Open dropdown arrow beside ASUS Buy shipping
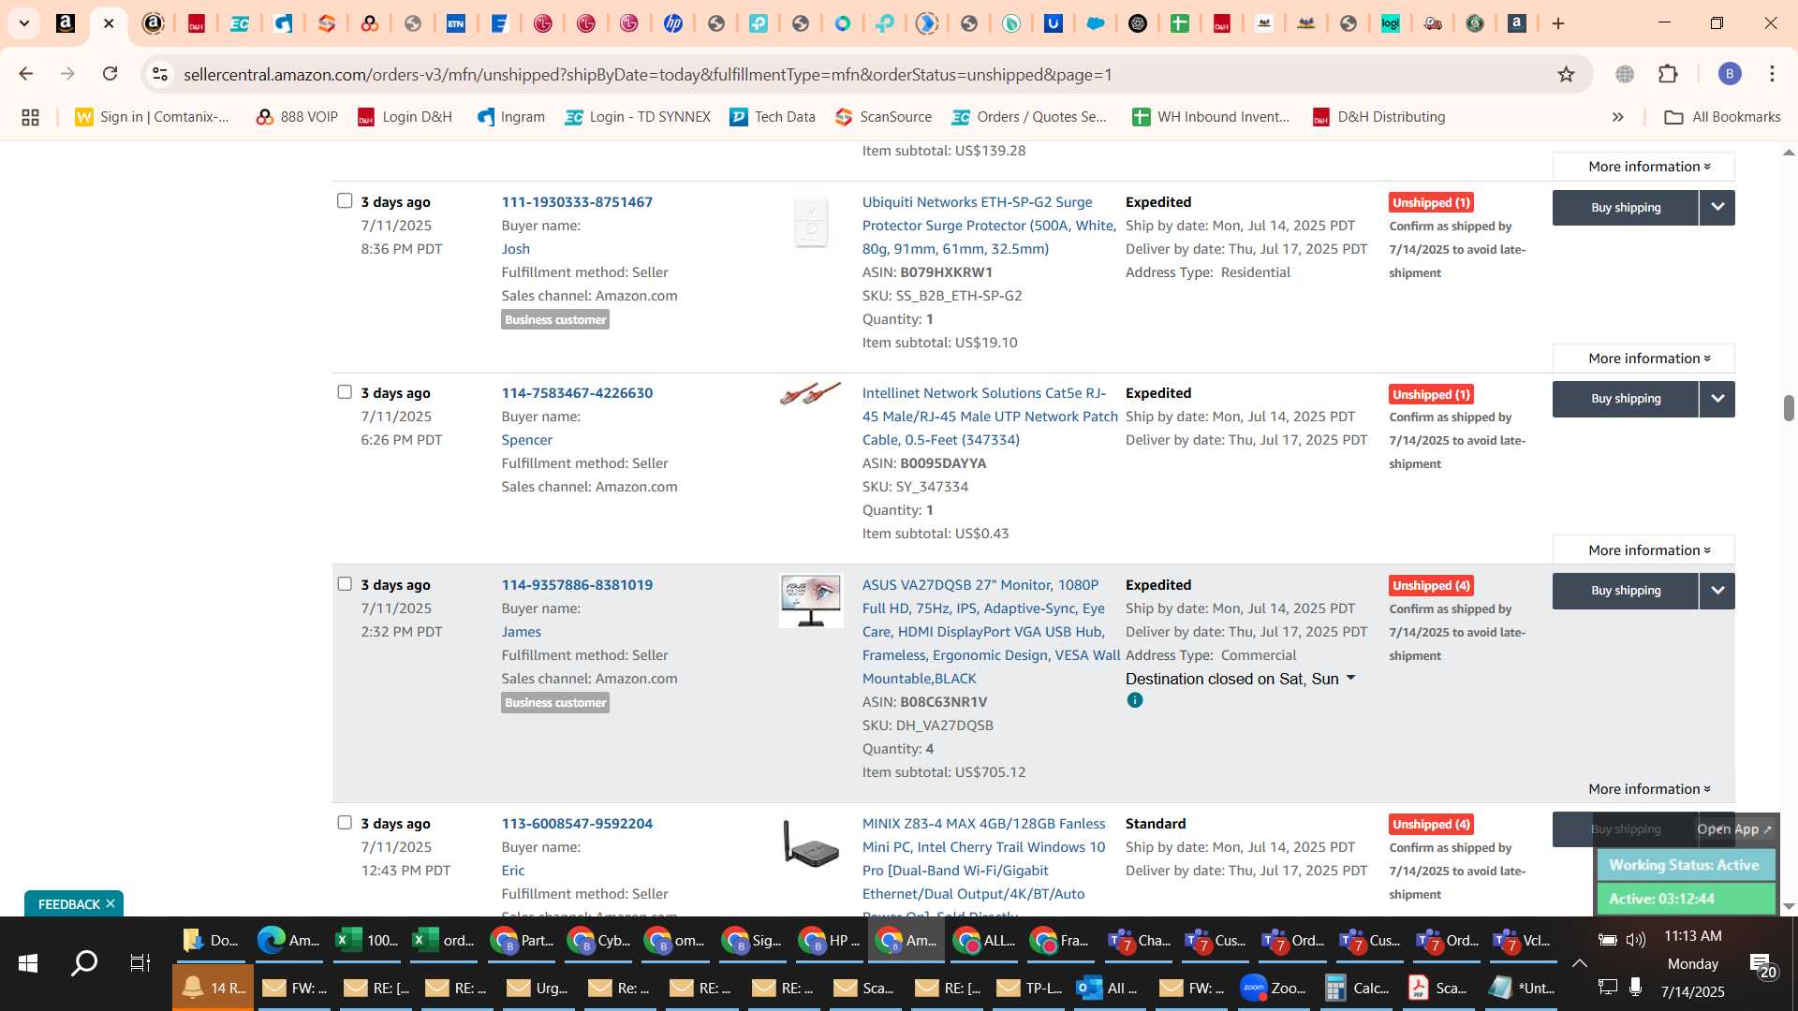Image resolution: width=1798 pixels, height=1011 pixels. coord(1717,591)
